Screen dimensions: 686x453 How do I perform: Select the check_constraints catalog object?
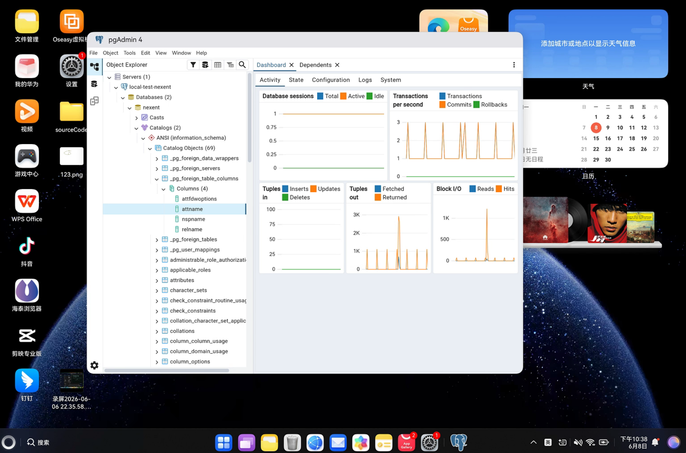click(193, 311)
